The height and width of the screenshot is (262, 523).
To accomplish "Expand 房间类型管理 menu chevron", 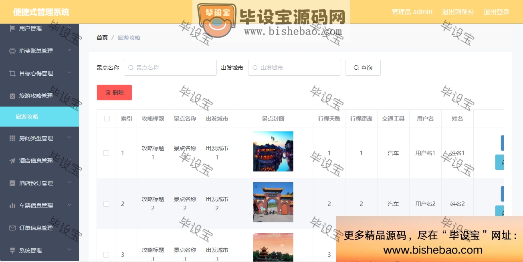I will tap(69, 137).
